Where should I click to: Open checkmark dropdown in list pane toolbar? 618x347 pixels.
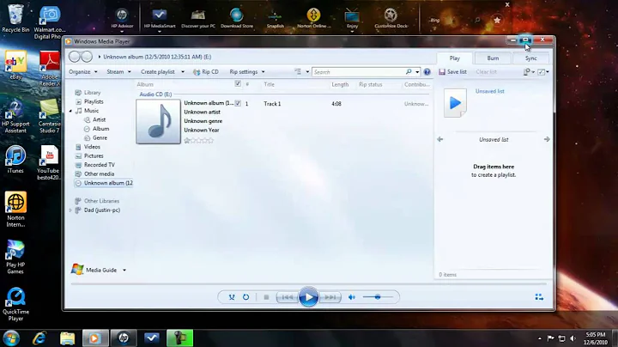543,72
